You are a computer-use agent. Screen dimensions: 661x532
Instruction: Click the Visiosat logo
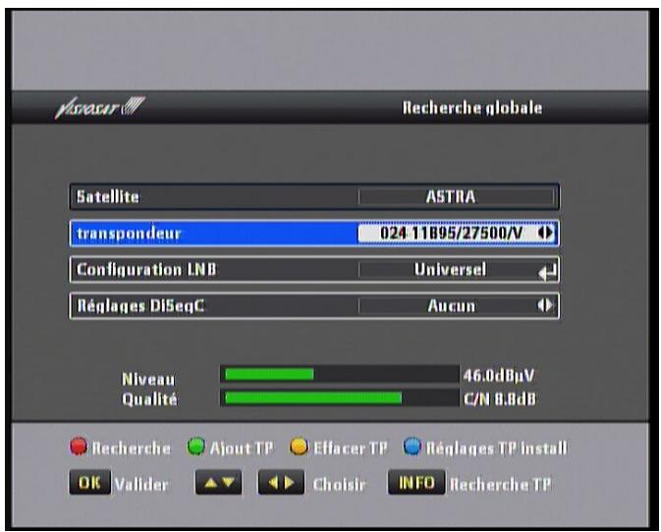pyautogui.click(x=100, y=107)
